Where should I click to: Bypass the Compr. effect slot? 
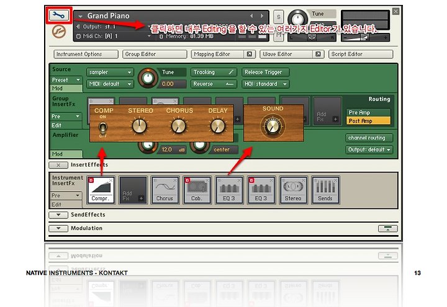[x=91, y=180]
